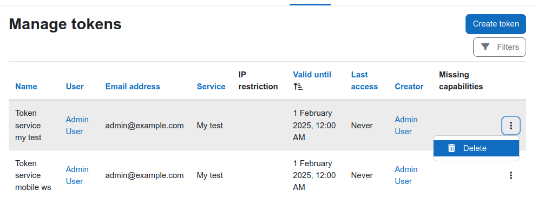544x210 pixels.
Task: Click the trash icon in Delete menu item
Action: 451,148
